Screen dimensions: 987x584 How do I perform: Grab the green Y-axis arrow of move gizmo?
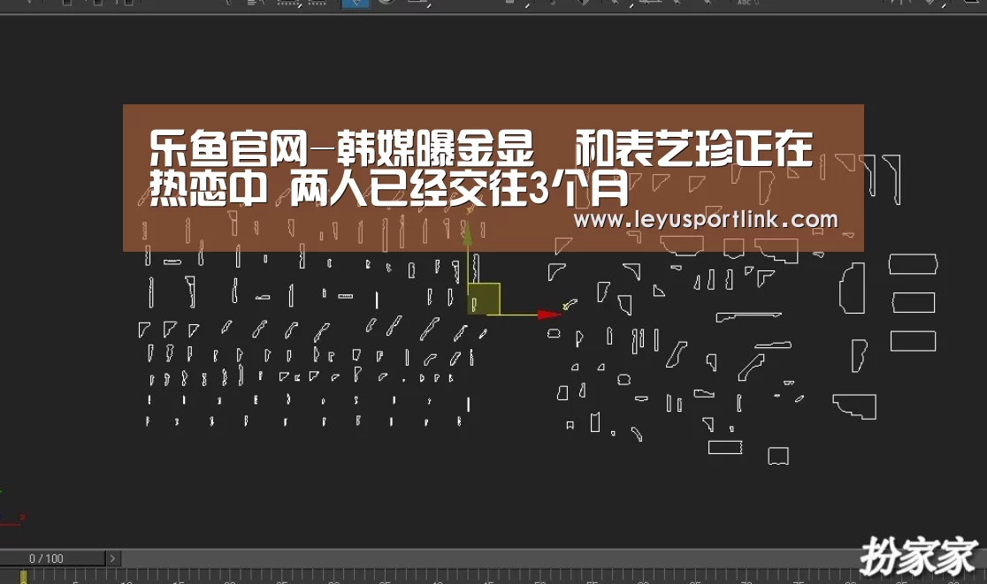point(467,232)
